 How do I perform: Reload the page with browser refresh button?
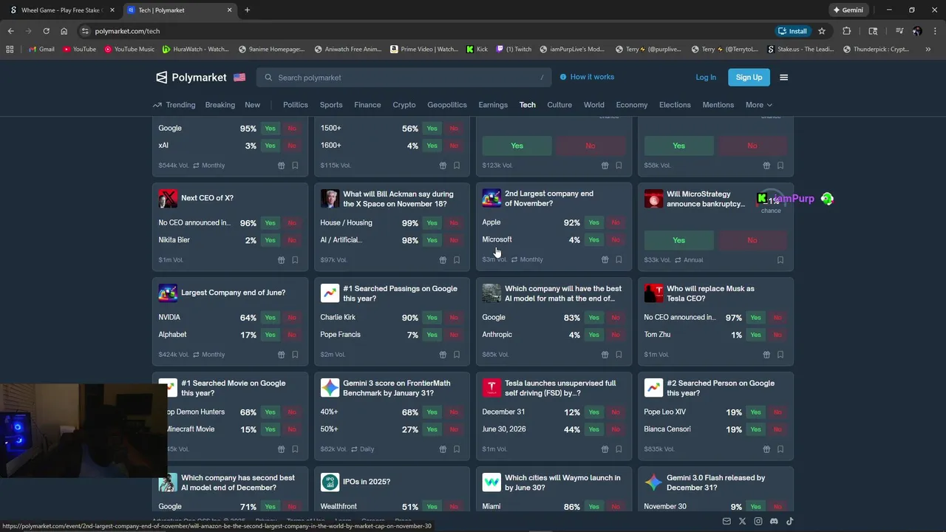coord(46,31)
